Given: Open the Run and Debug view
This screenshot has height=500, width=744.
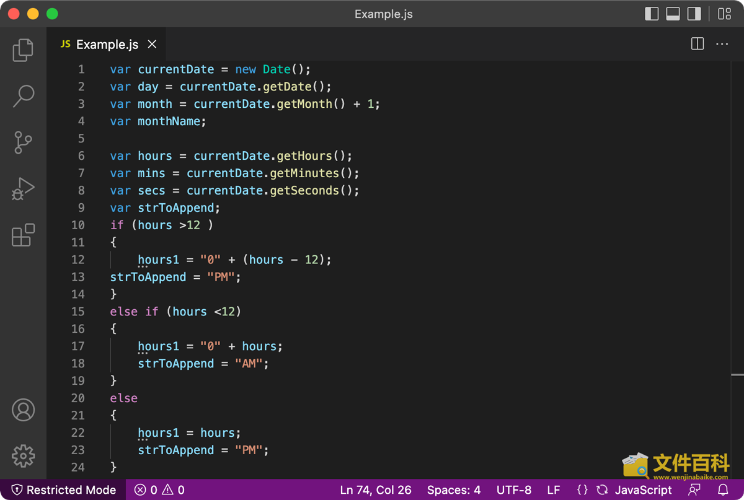Looking at the screenshot, I should pos(23,189).
